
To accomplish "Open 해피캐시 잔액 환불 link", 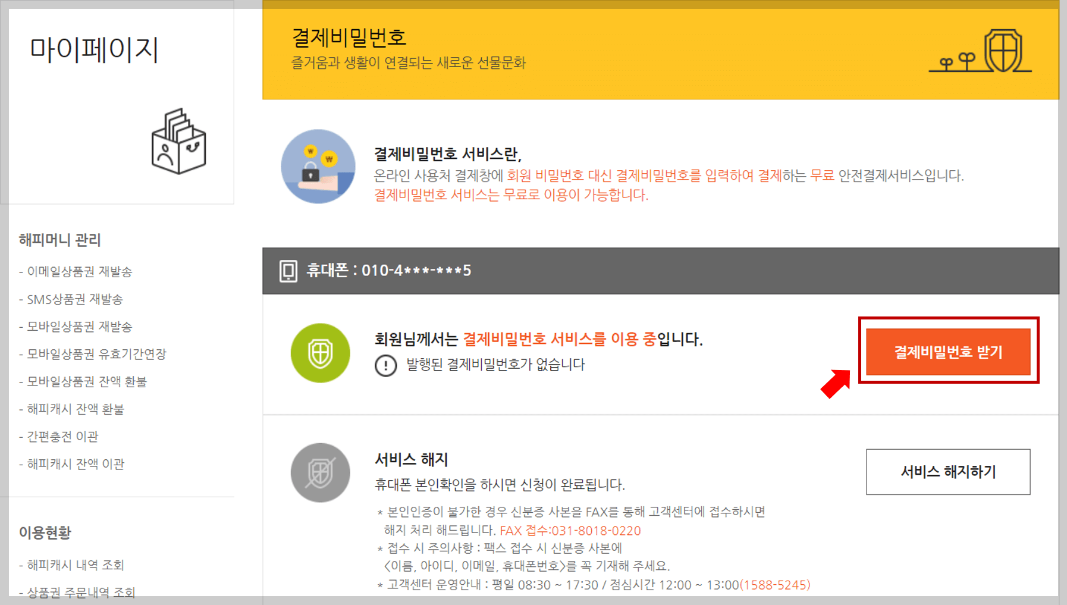I will click(76, 409).
